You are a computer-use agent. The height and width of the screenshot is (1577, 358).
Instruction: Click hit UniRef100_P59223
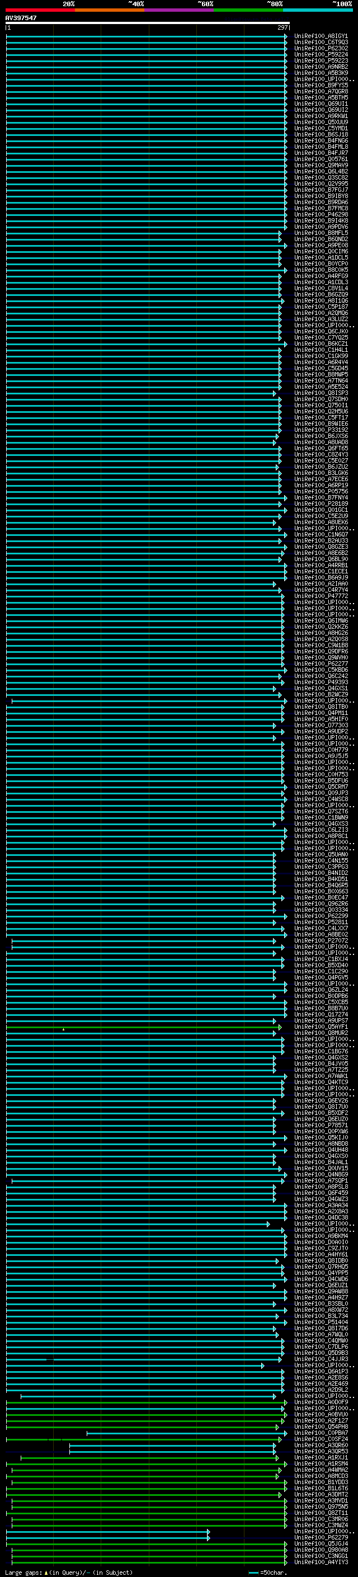321,60
